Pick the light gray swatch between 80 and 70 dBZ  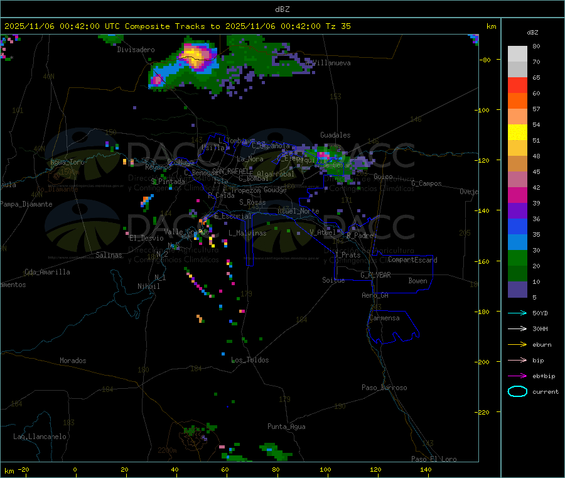517,54
